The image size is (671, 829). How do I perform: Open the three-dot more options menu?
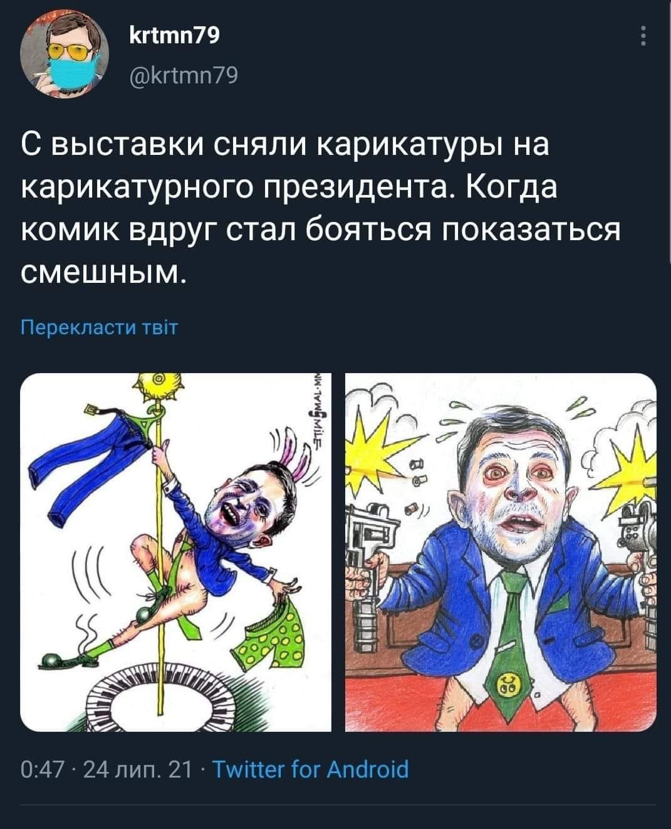click(642, 36)
